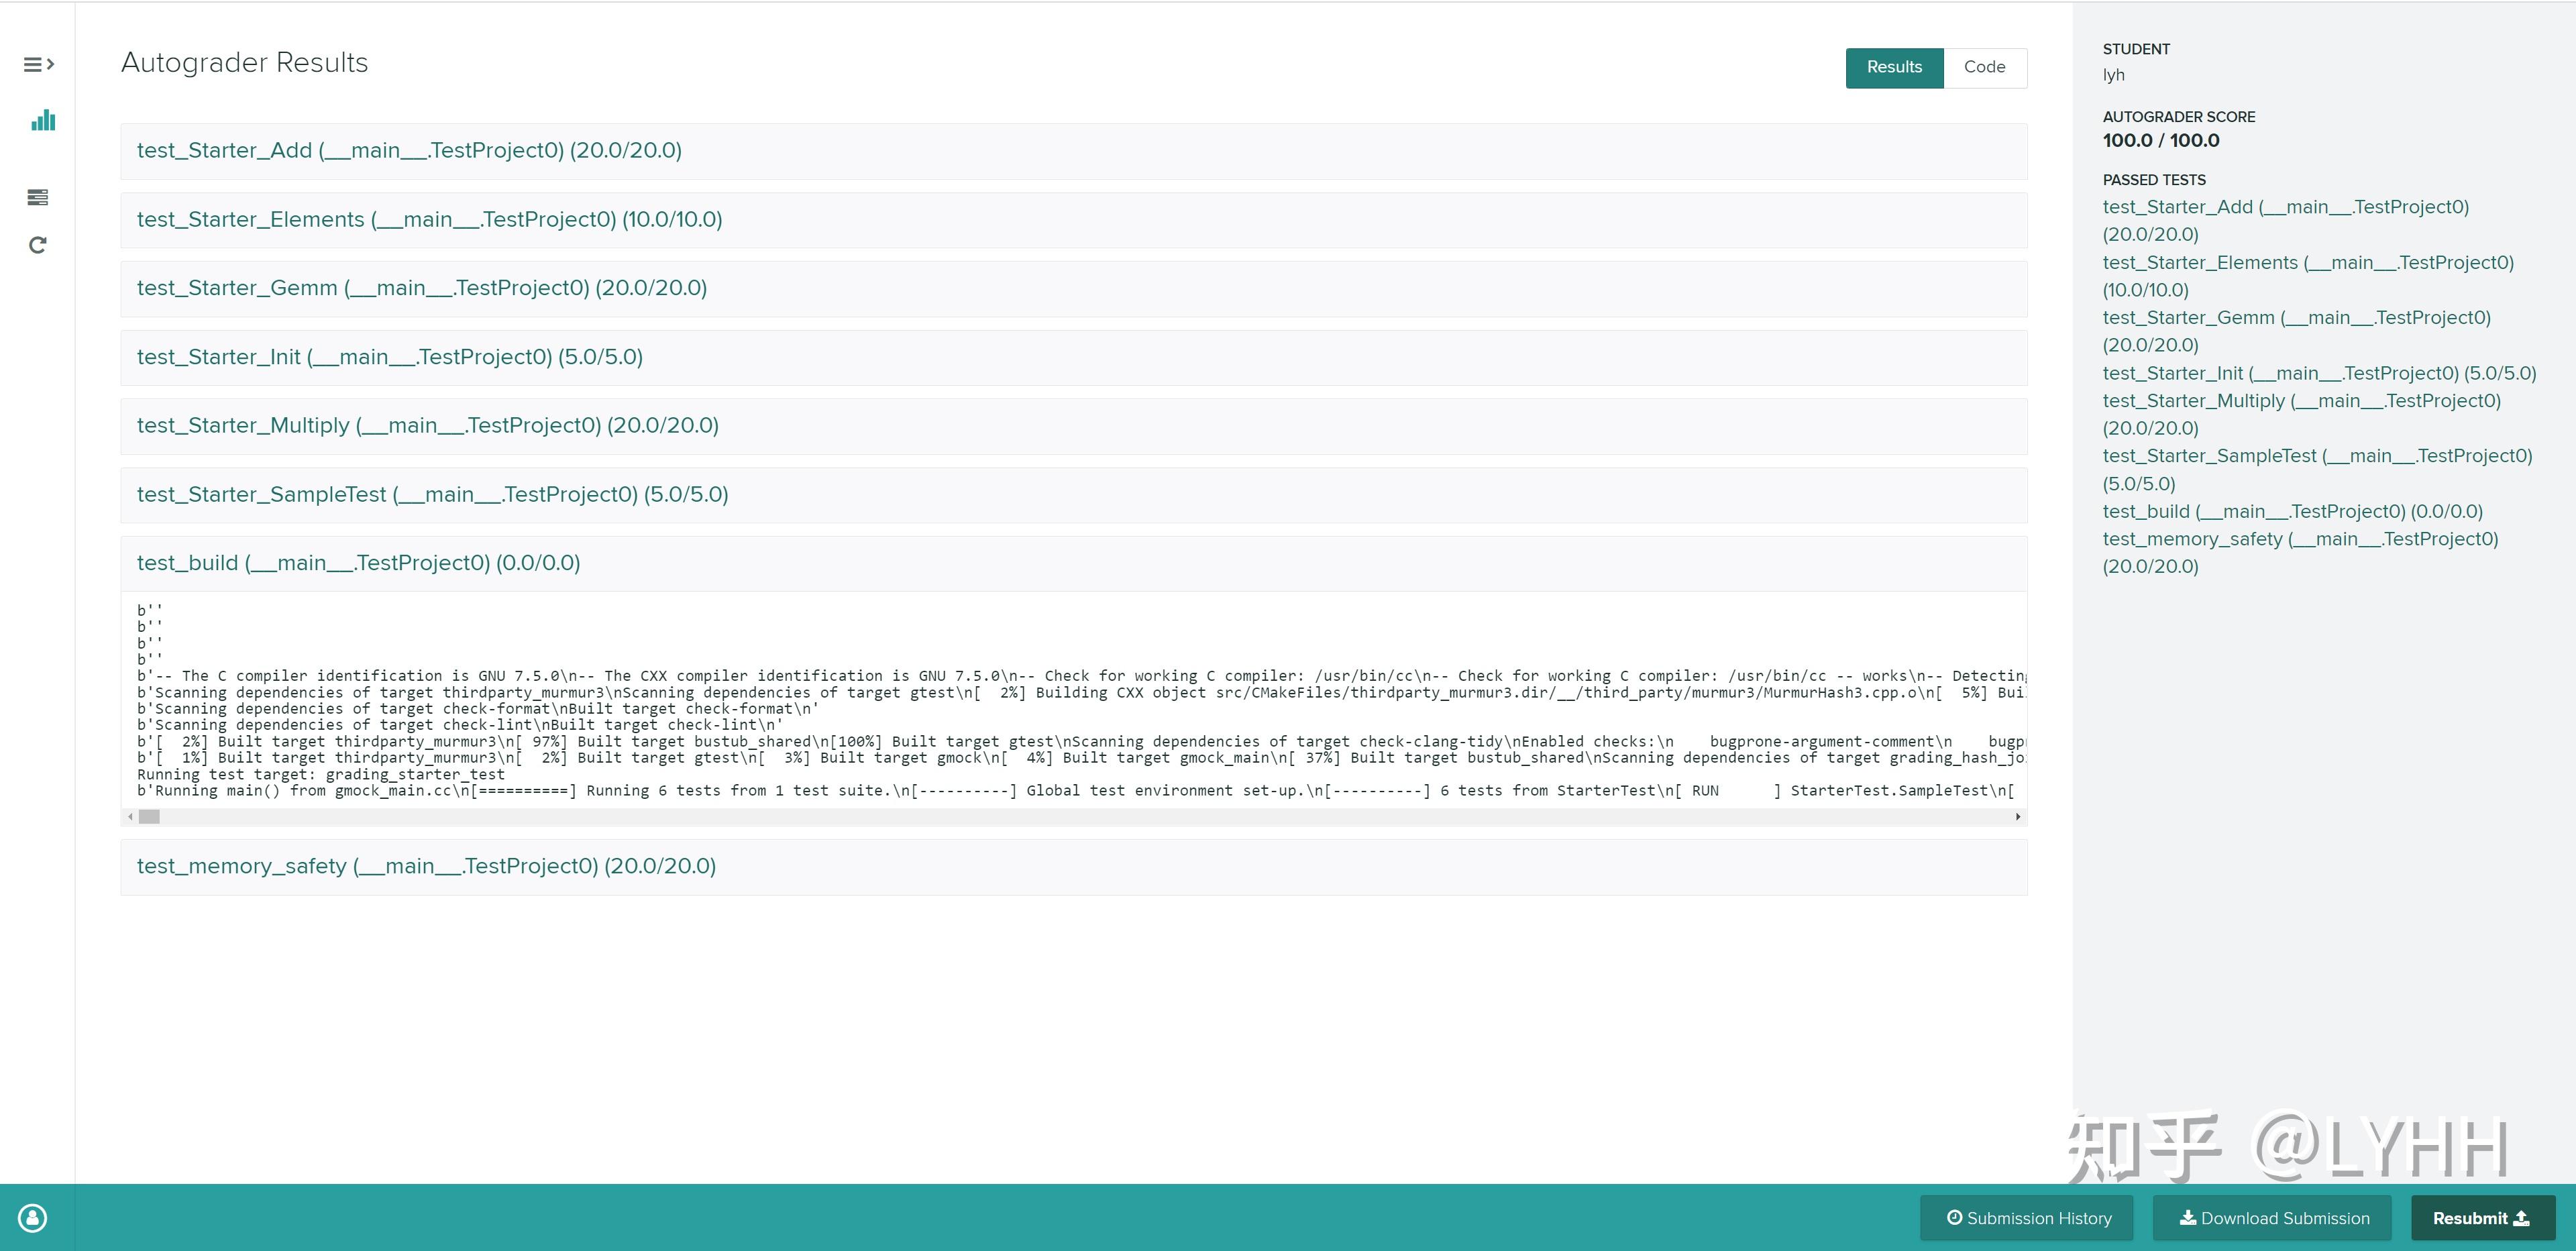This screenshot has height=1251, width=2576.
Task: Expand the sidebar hamburger menu icon
Action: 38,65
